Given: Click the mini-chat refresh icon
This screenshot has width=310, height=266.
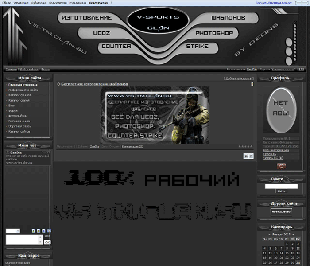Looking at the screenshot, I should pos(34,231).
